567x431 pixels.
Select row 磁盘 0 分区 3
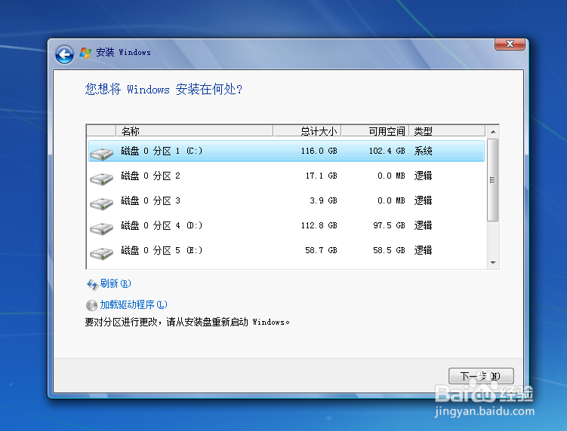coord(286,200)
